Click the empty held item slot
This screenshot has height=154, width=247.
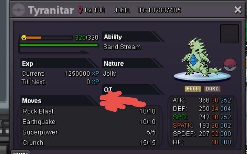coord(230,34)
